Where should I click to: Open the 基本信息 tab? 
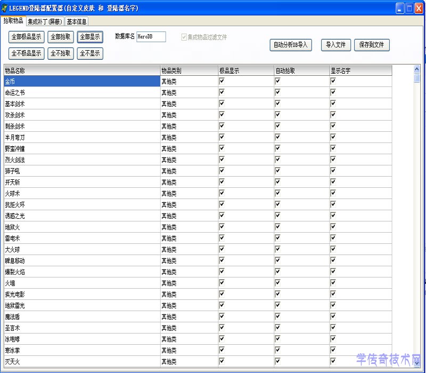pyautogui.click(x=77, y=22)
